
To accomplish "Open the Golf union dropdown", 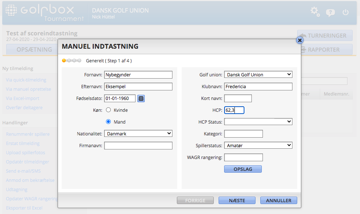I will click(x=258, y=75).
